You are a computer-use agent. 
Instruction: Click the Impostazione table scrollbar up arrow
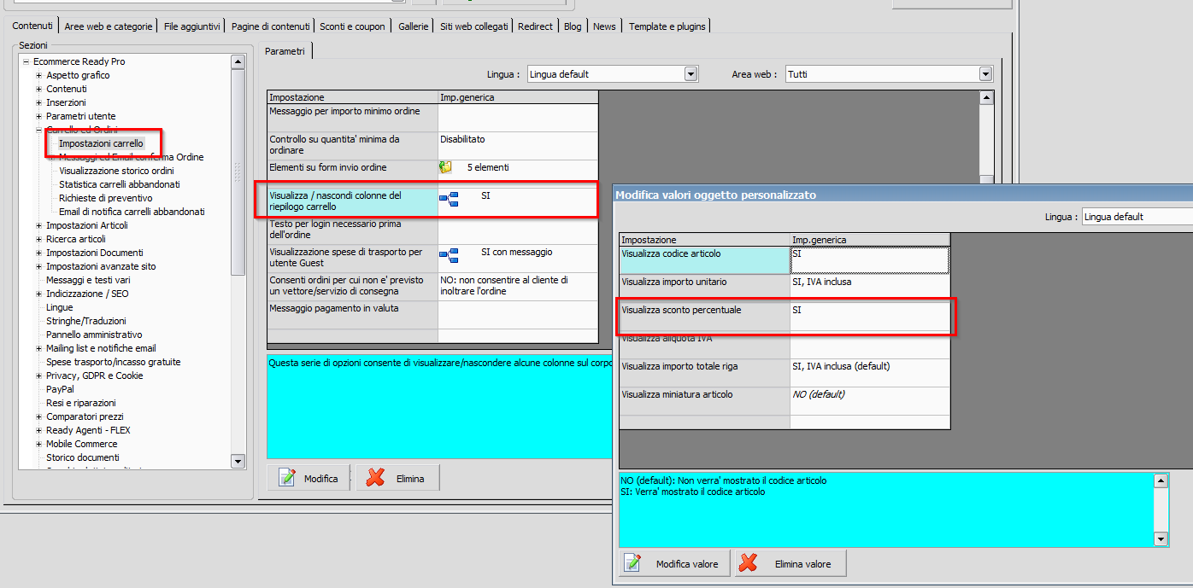click(x=987, y=98)
